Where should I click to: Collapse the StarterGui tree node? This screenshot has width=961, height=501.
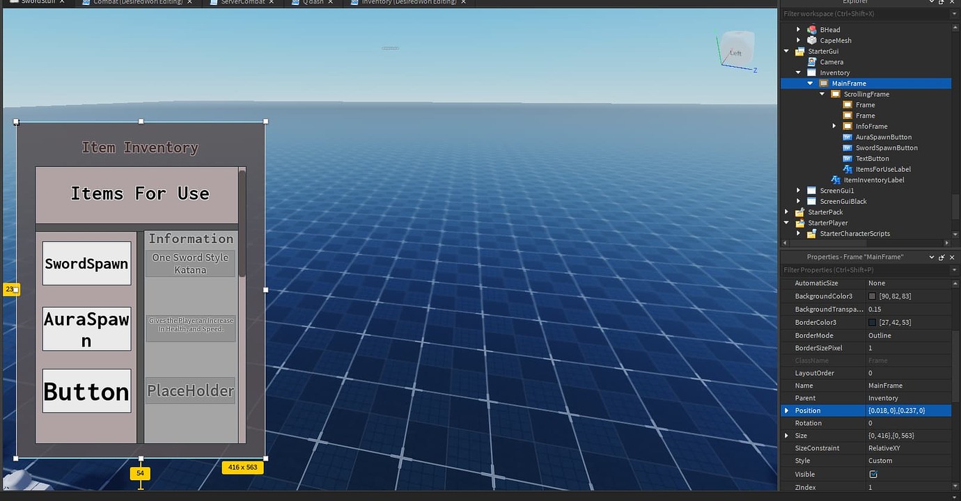pos(787,51)
